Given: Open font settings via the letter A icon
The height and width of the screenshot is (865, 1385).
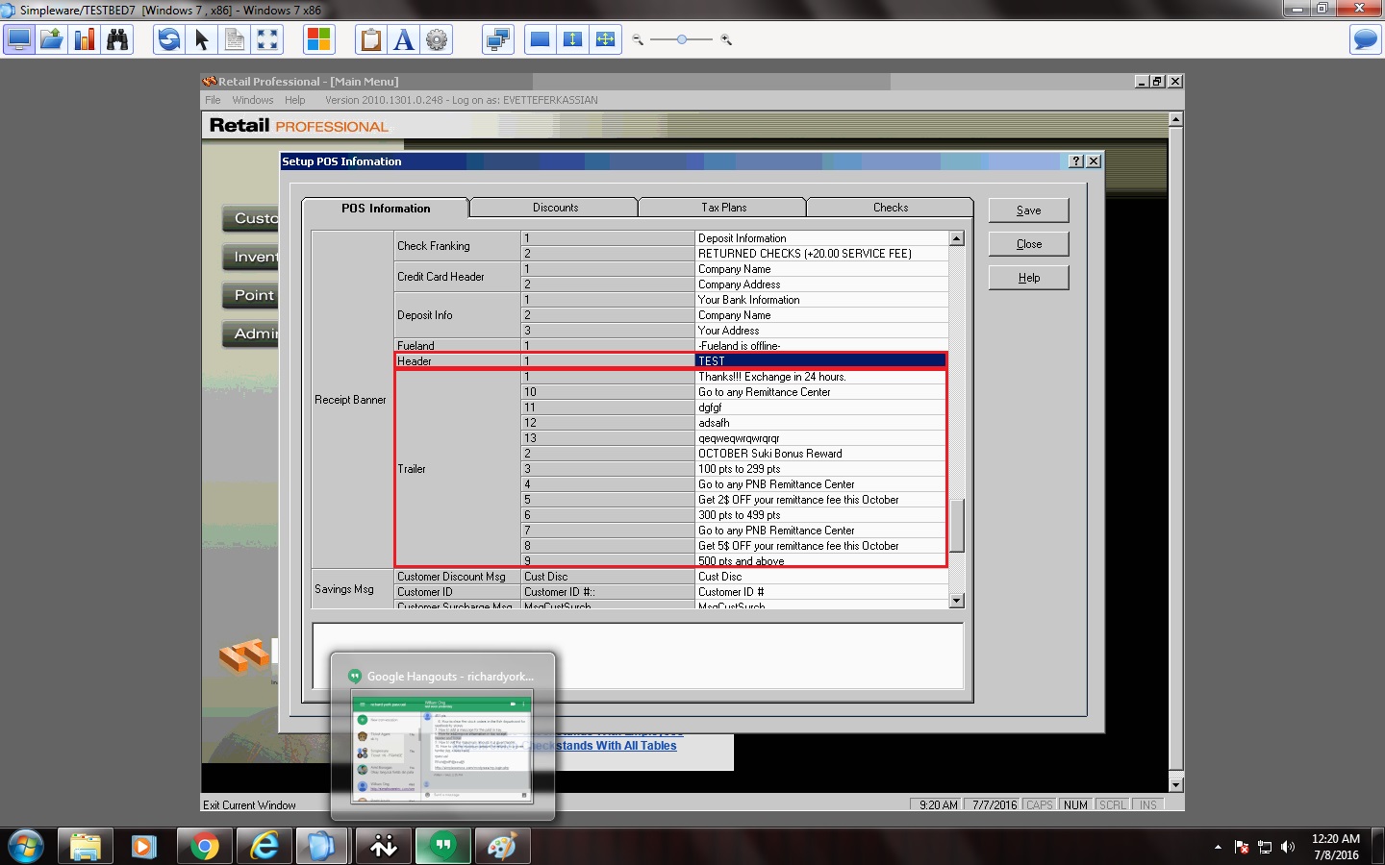Looking at the screenshot, I should (403, 39).
